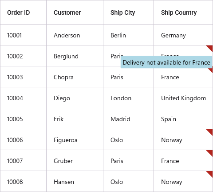Image resolution: width=213 pixels, height=192 pixels.
Task: Select the Germany ship country cell
Action: pyautogui.click(x=183, y=35)
